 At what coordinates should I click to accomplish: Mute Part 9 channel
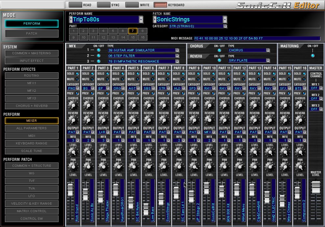click(x=198, y=79)
